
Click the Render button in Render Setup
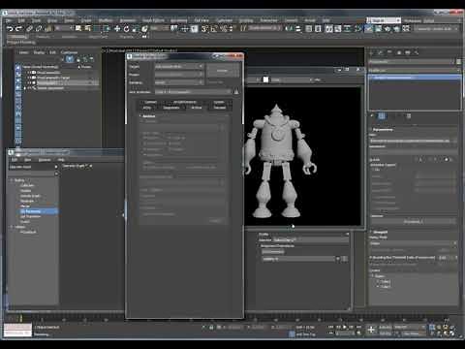223,71
